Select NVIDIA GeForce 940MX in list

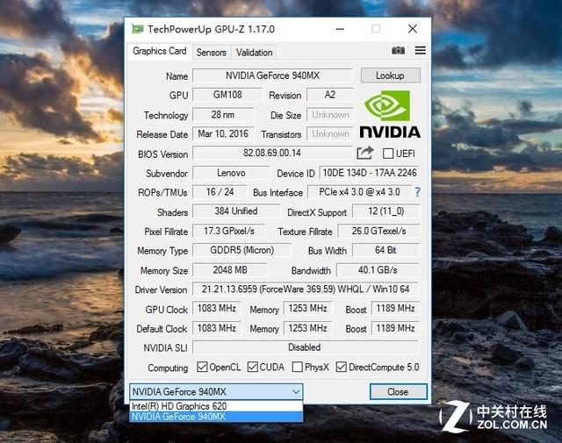tap(216, 417)
